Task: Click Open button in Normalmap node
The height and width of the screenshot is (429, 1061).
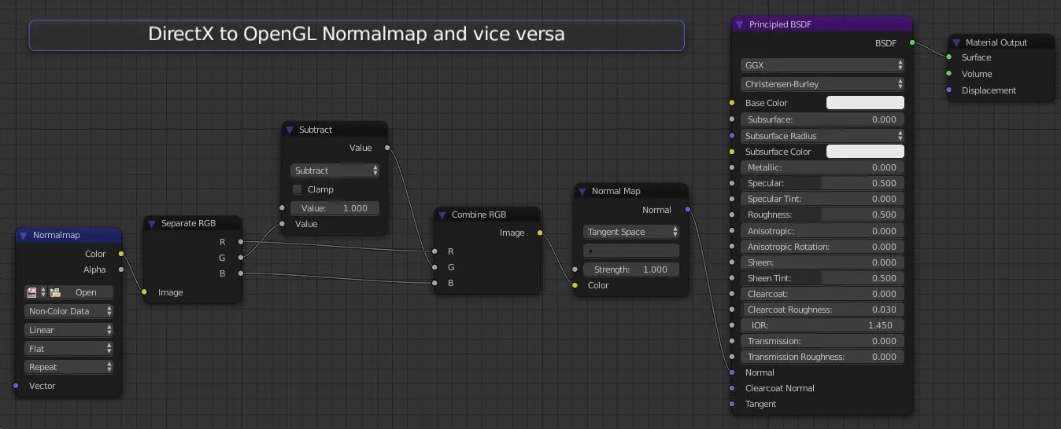Action: coord(86,292)
